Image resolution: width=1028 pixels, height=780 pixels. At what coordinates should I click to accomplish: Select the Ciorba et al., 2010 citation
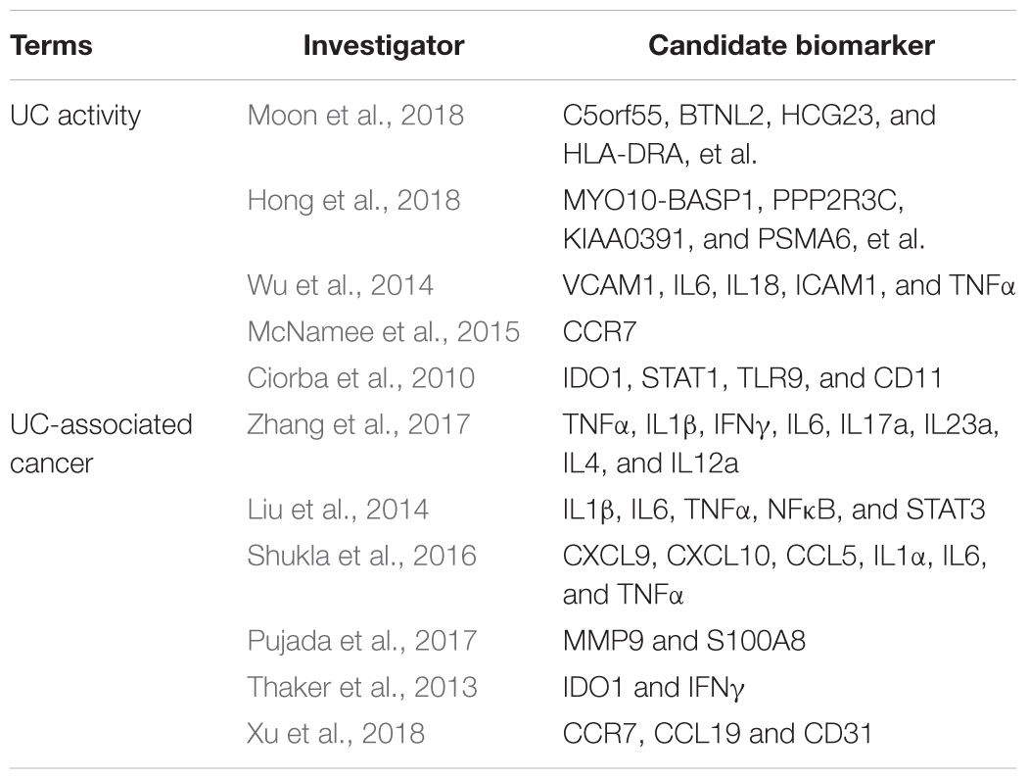(360, 378)
